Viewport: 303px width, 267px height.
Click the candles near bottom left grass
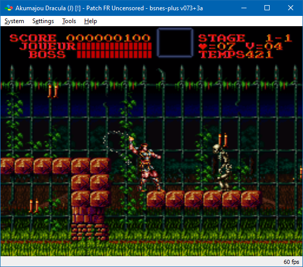(x=34, y=206)
